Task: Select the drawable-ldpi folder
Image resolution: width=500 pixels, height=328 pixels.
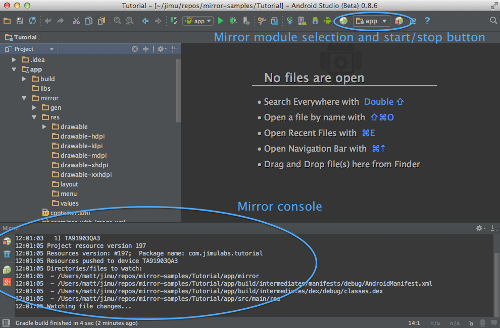Action: point(77,146)
